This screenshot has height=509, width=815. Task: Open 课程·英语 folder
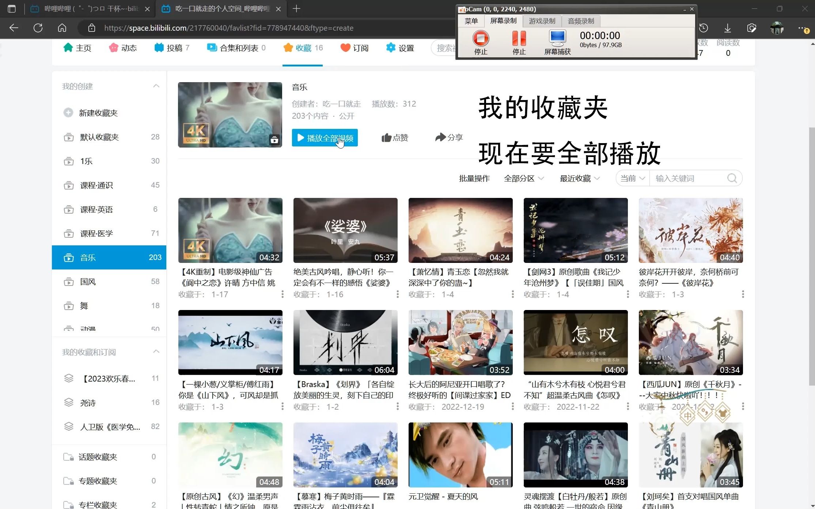pyautogui.click(x=109, y=209)
